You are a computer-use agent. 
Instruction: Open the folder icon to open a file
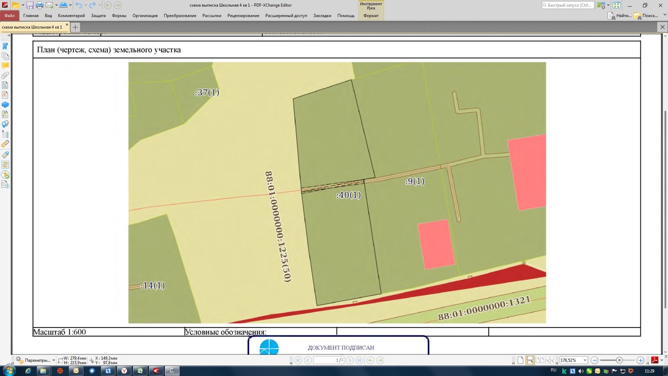tap(16, 5)
